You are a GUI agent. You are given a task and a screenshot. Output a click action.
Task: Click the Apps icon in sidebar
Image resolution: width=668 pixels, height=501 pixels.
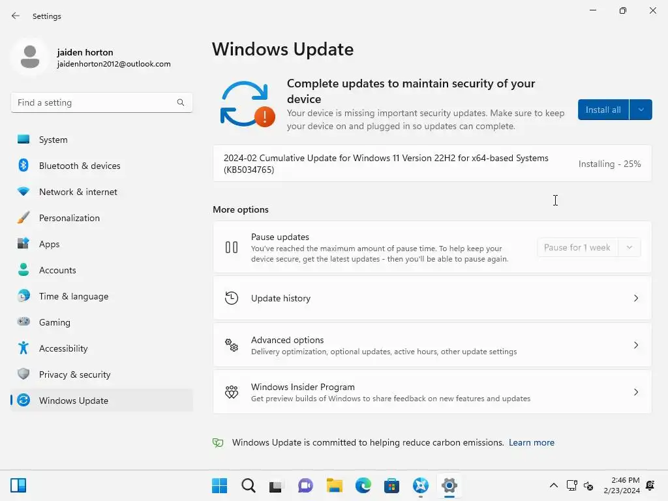[x=23, y=244]
